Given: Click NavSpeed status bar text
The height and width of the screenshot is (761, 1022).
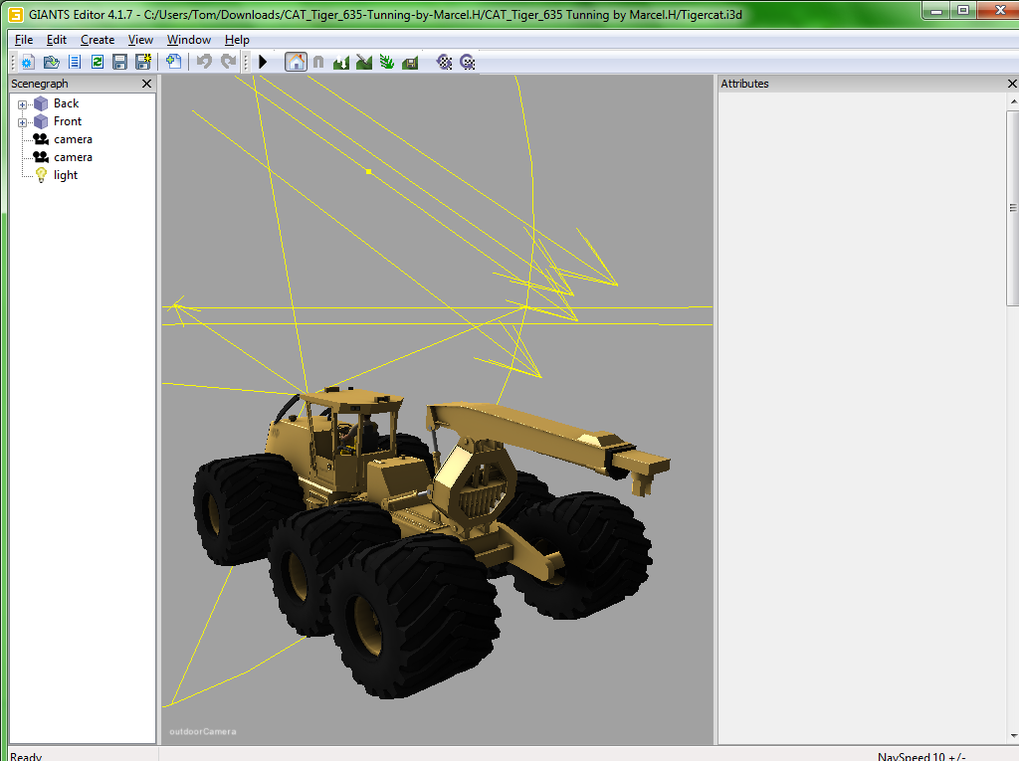Looking at the screenshot, I should [x=921, y=756].
